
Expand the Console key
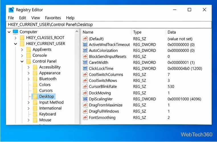click(22, 55)
